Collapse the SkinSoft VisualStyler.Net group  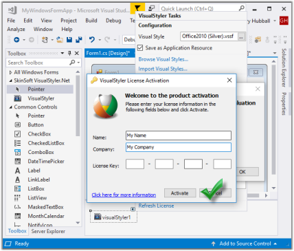coord(10,80)
